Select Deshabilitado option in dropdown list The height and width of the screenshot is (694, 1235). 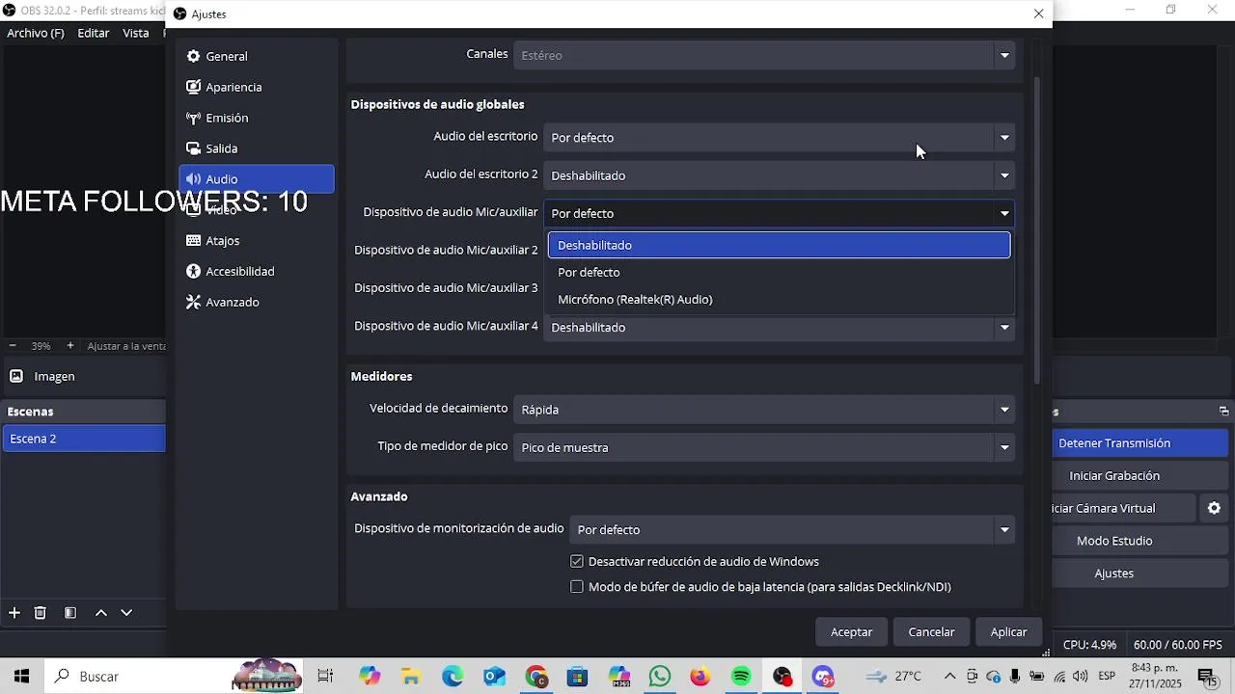tap(779, 245)
